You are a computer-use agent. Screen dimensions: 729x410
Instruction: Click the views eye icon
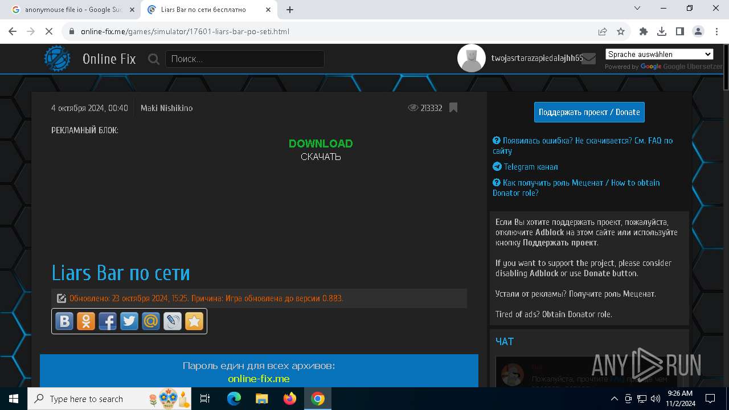click(x=413, y=108)
